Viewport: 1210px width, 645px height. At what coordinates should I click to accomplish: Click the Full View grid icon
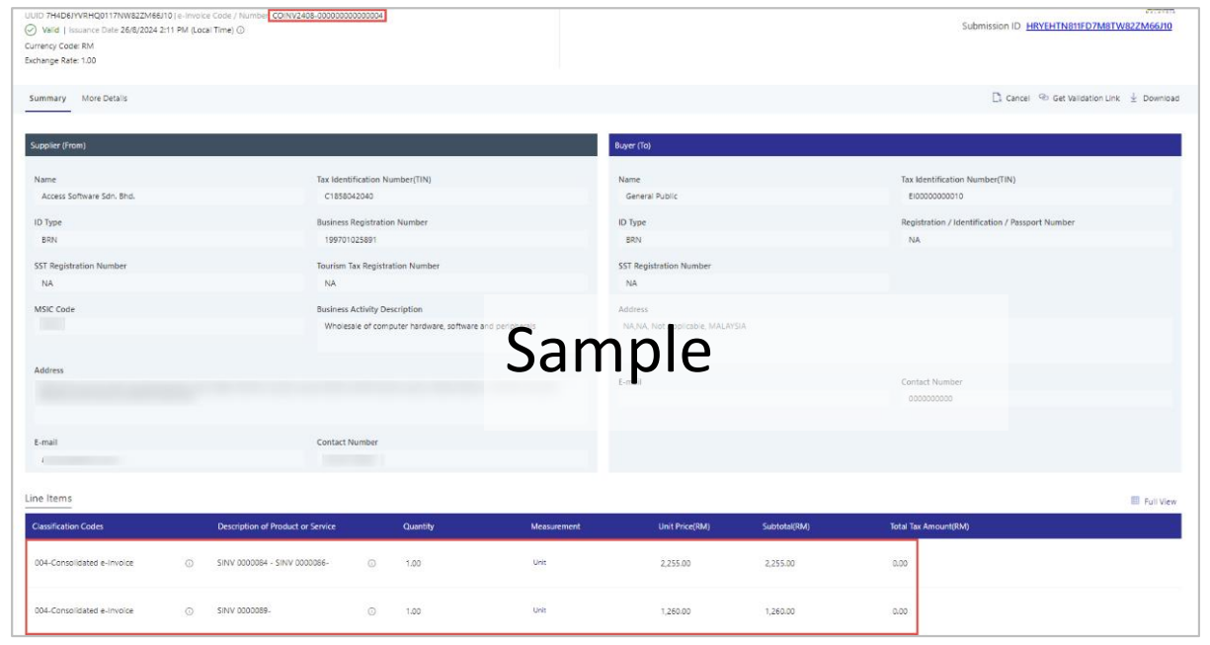(x=1135, y=502)
